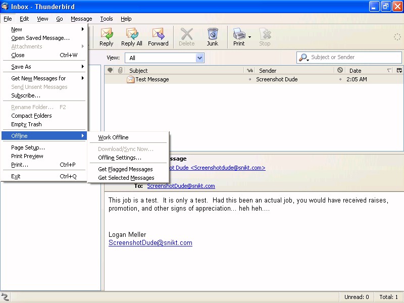The width and height of the screenshot is (404, 303).
Task: Select the Test Message row subject
Action: [x=152, y=79]
